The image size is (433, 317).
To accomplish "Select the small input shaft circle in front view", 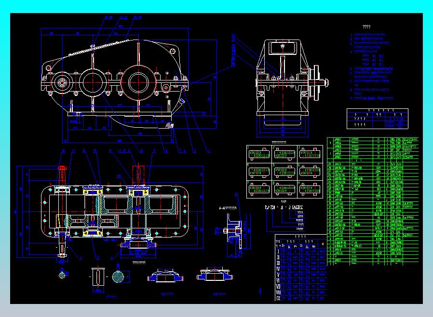I will [62, 82].
